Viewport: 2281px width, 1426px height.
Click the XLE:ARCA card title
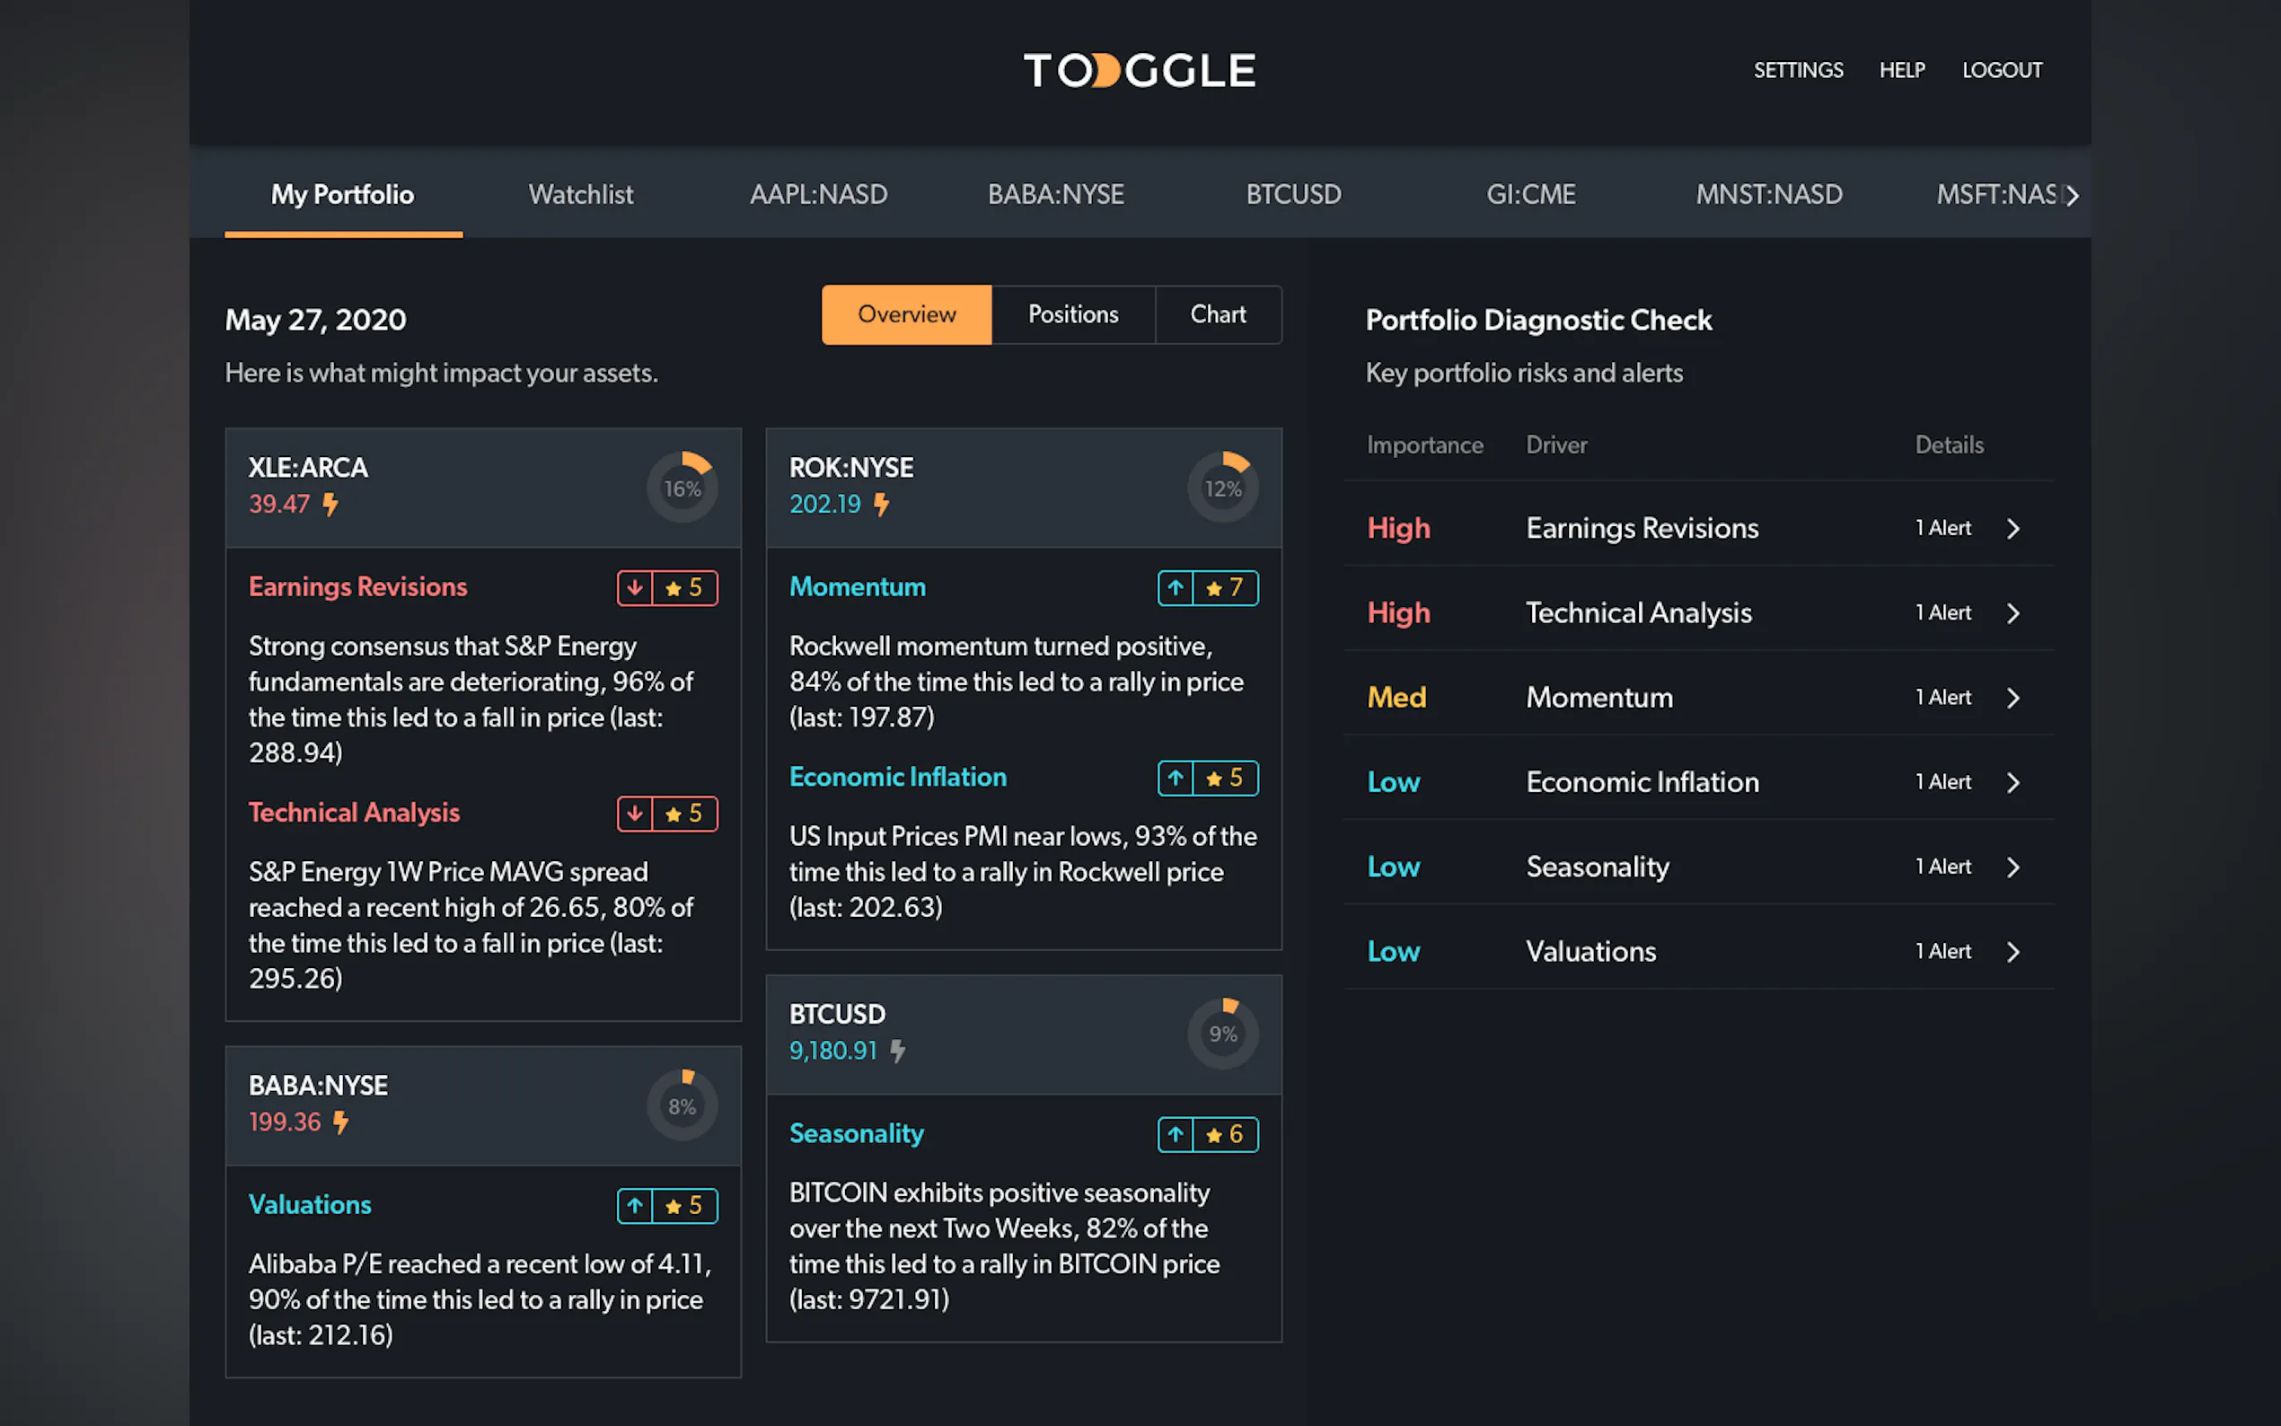click(x=308, y=468)
